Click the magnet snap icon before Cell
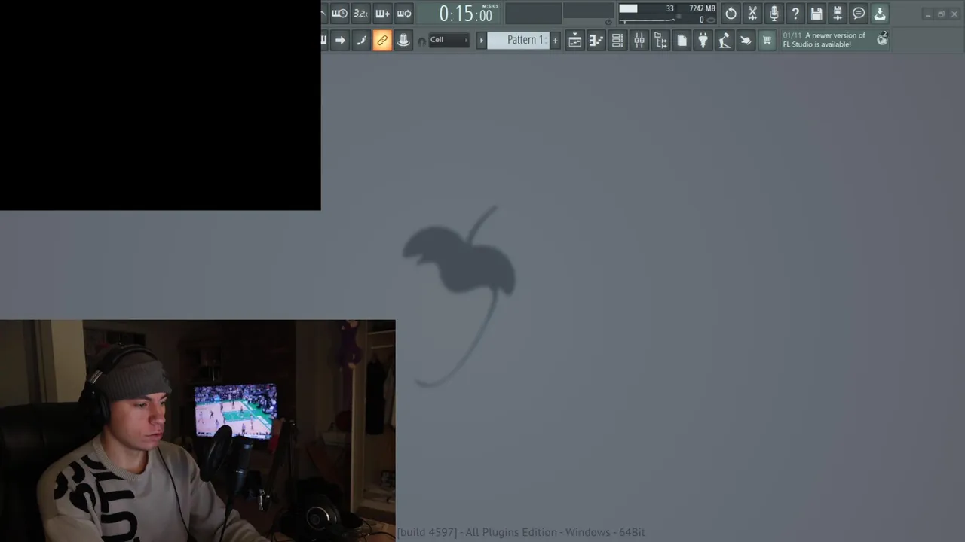Screen dimensions: 965x542 tap(421, 41)
